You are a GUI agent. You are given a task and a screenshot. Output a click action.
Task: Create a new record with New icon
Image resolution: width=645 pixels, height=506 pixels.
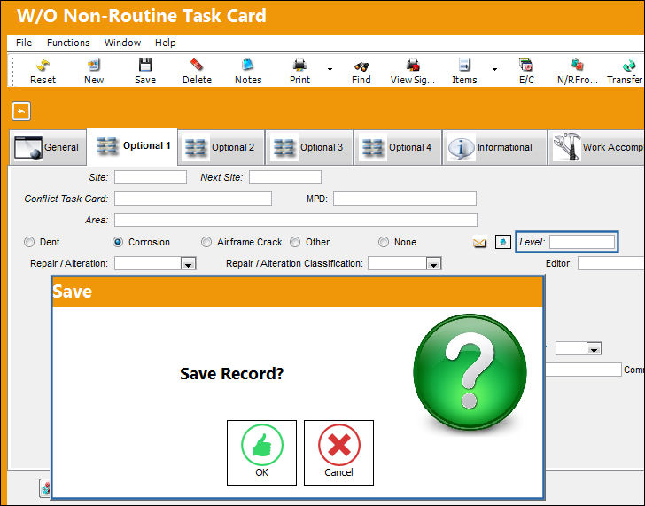[x=94, y=65]
